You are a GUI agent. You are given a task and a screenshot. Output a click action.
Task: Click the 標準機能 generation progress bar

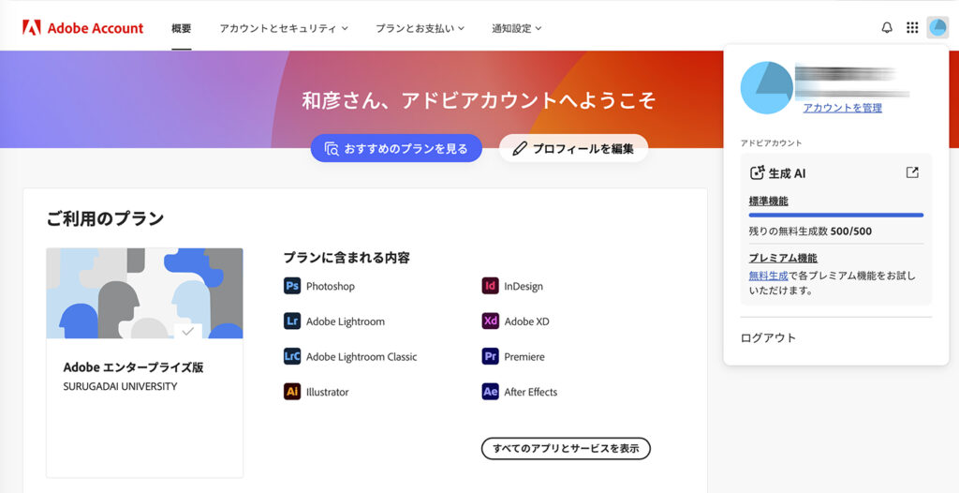[x=835, y=215]
